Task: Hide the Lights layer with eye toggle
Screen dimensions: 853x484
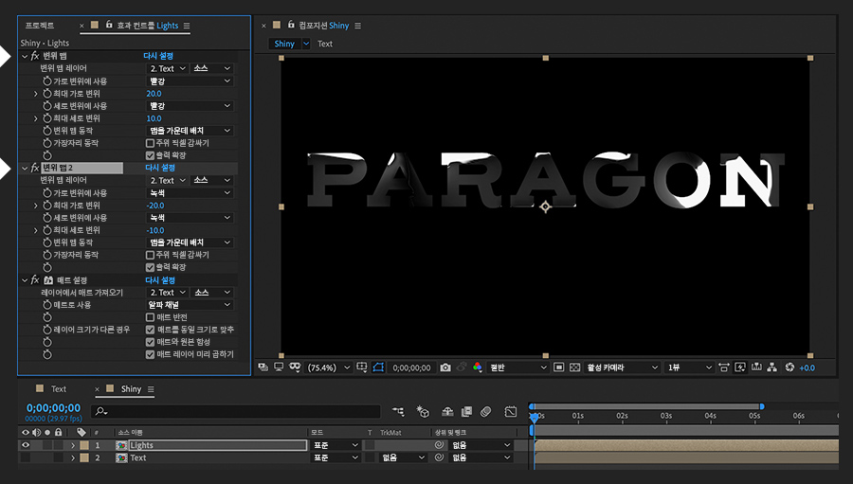Action: pyautogui.click(x=25, y=445)
